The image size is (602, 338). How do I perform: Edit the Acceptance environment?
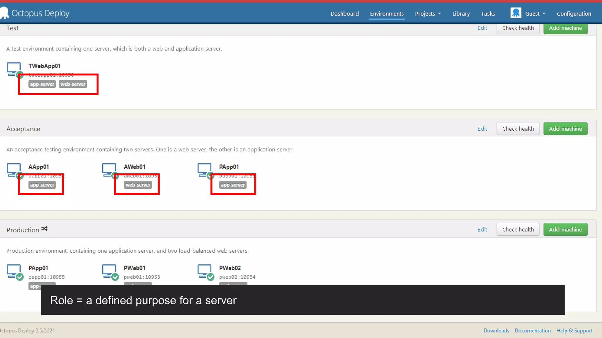[482, 129]
